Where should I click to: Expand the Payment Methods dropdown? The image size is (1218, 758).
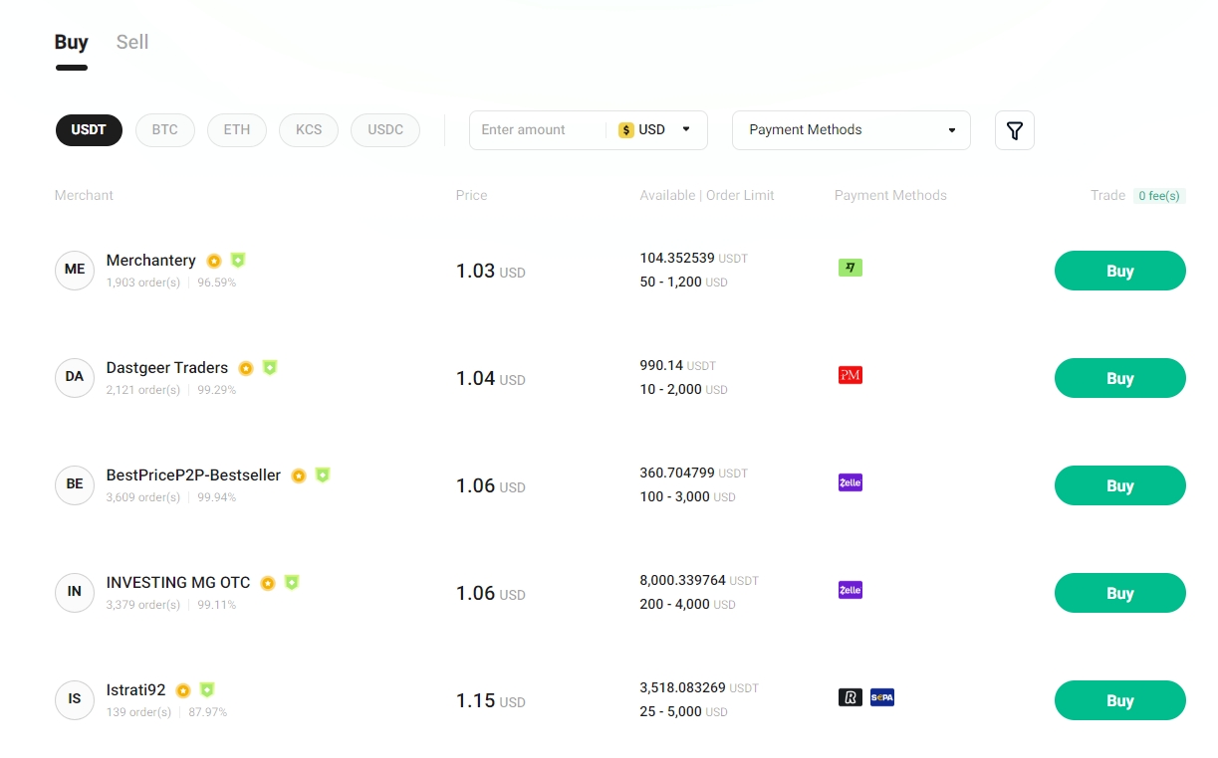point(851,130)
